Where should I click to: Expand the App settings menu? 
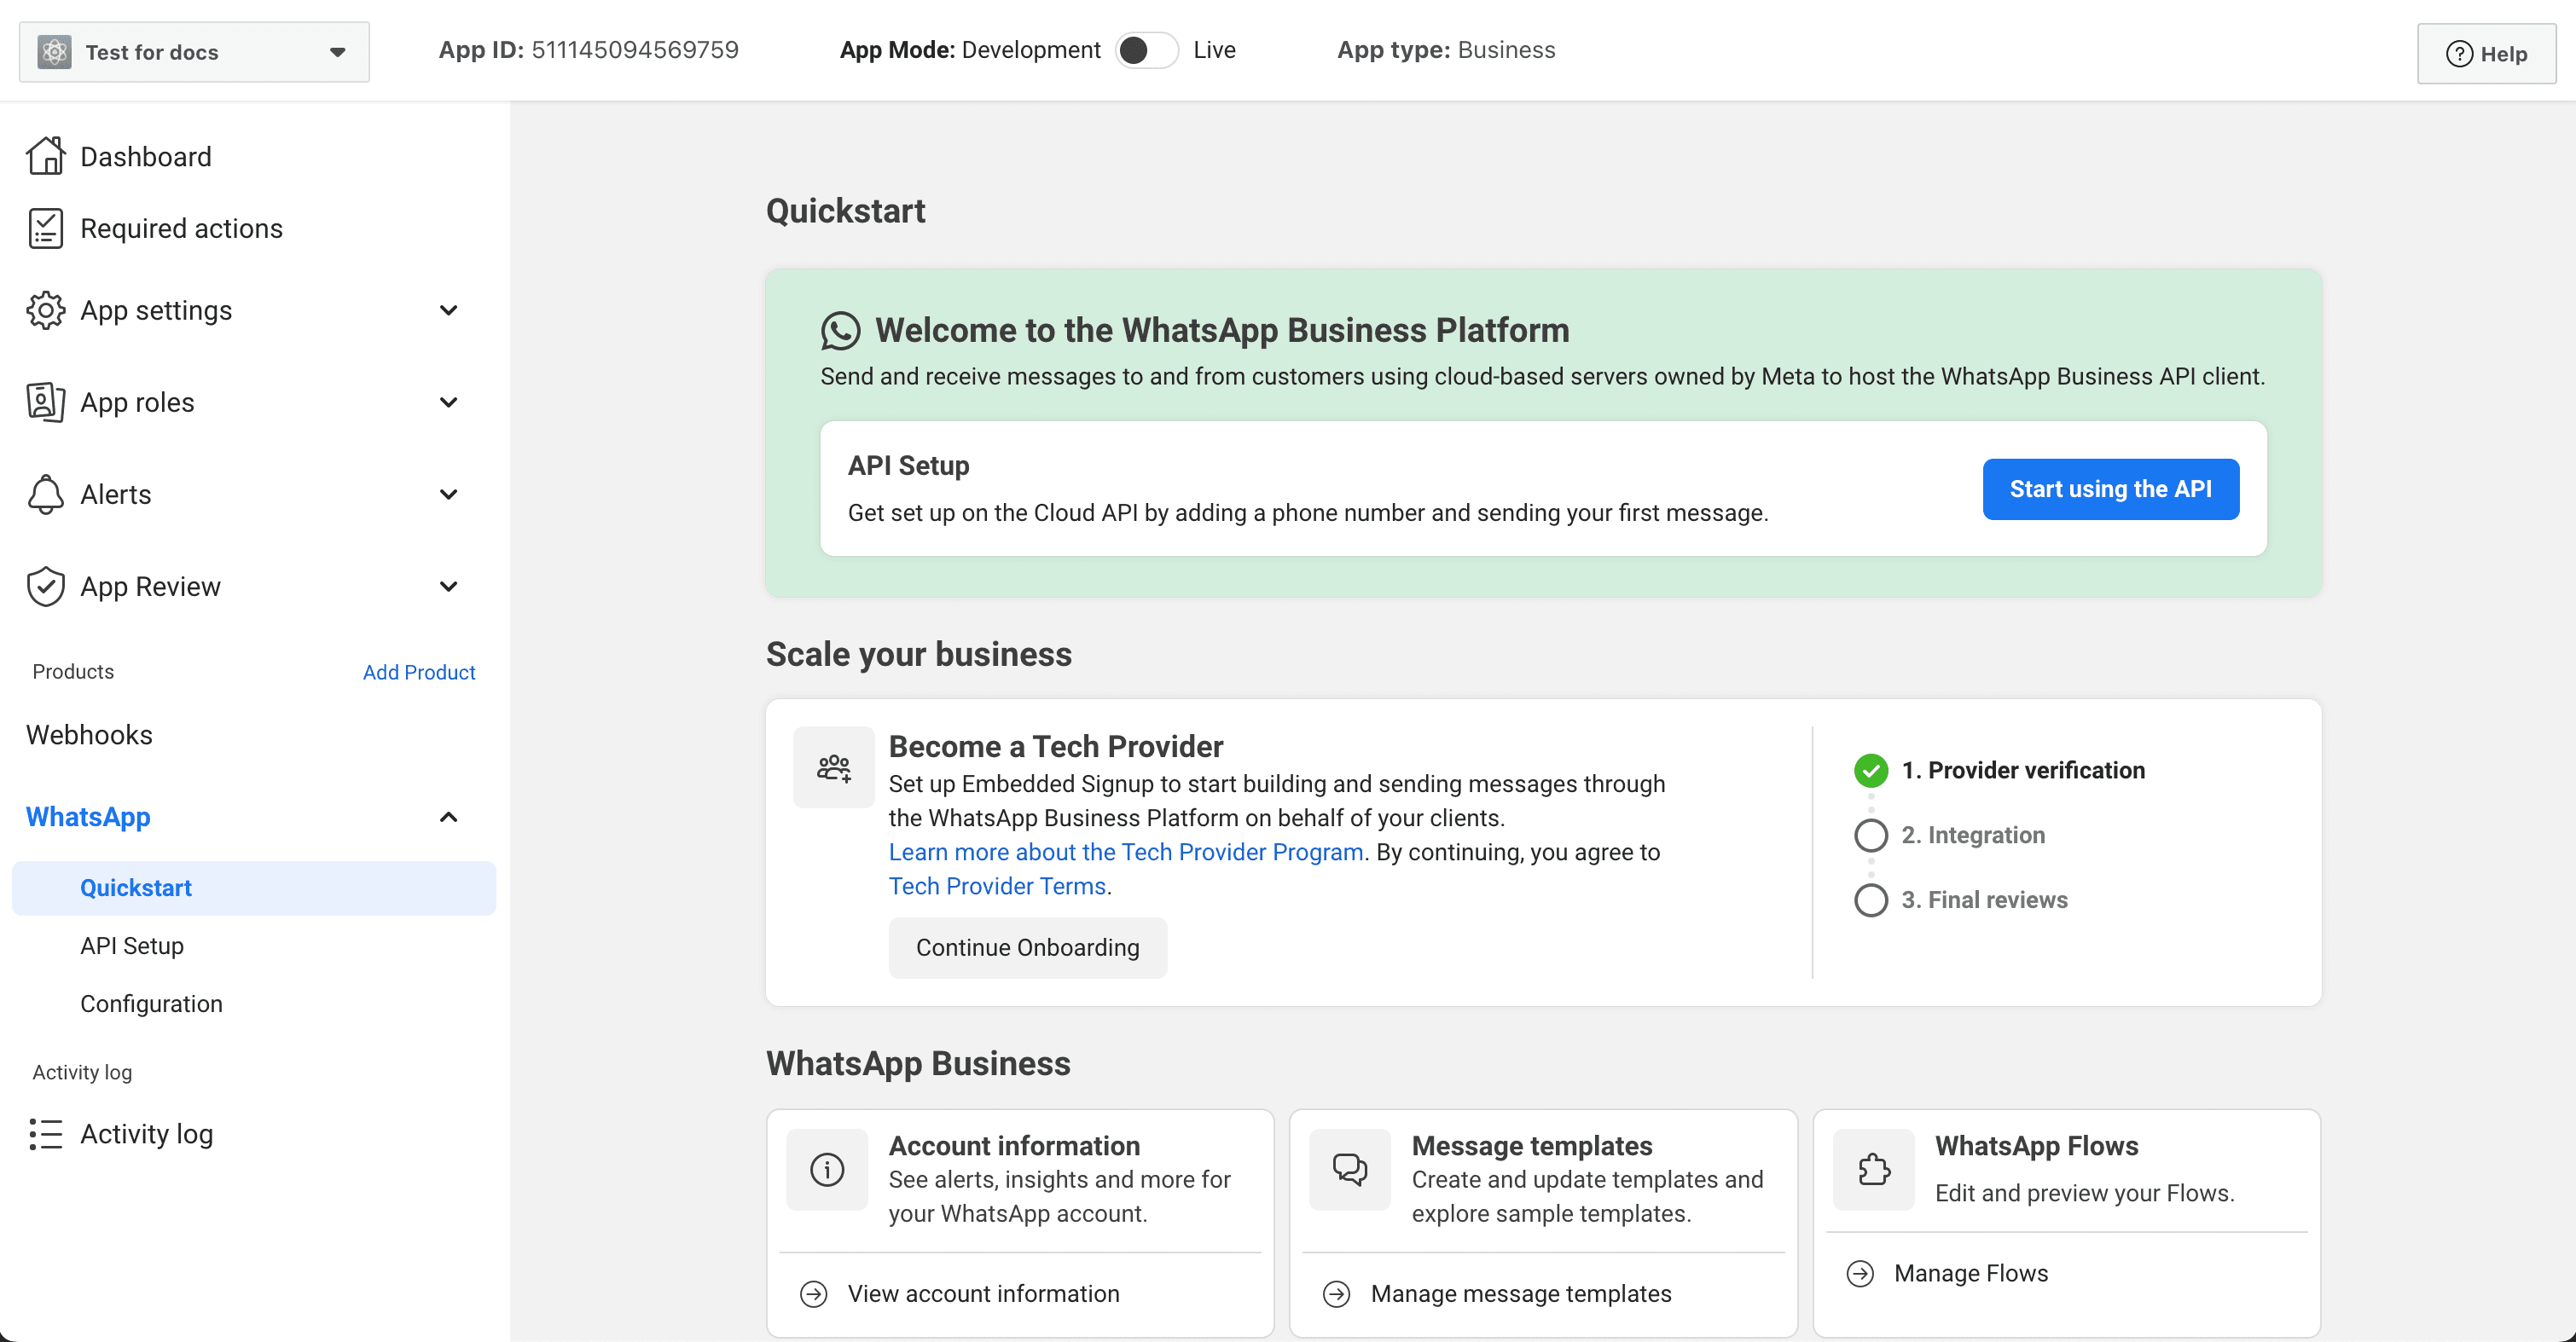pyautogui.click(x=448, y=309)
